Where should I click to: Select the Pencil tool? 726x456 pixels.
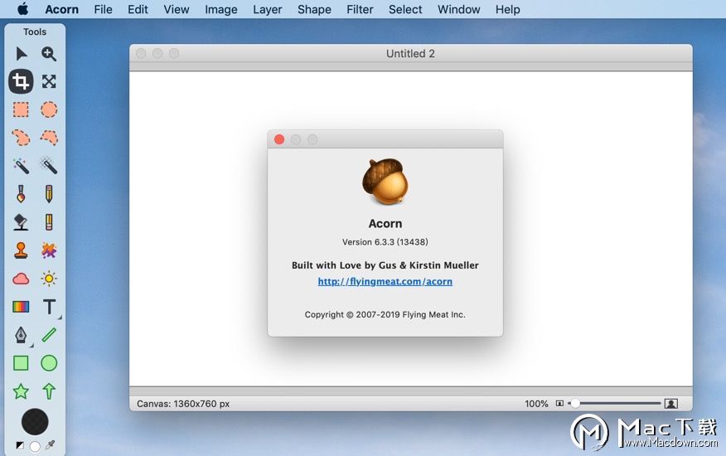pyautogui.click(x=49, y=194)
